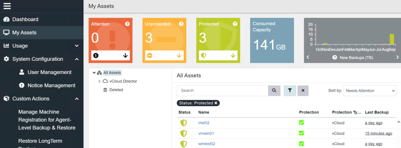401x148 pixels.
Task: Click the Attention tile down arrow
Action: 125,55
